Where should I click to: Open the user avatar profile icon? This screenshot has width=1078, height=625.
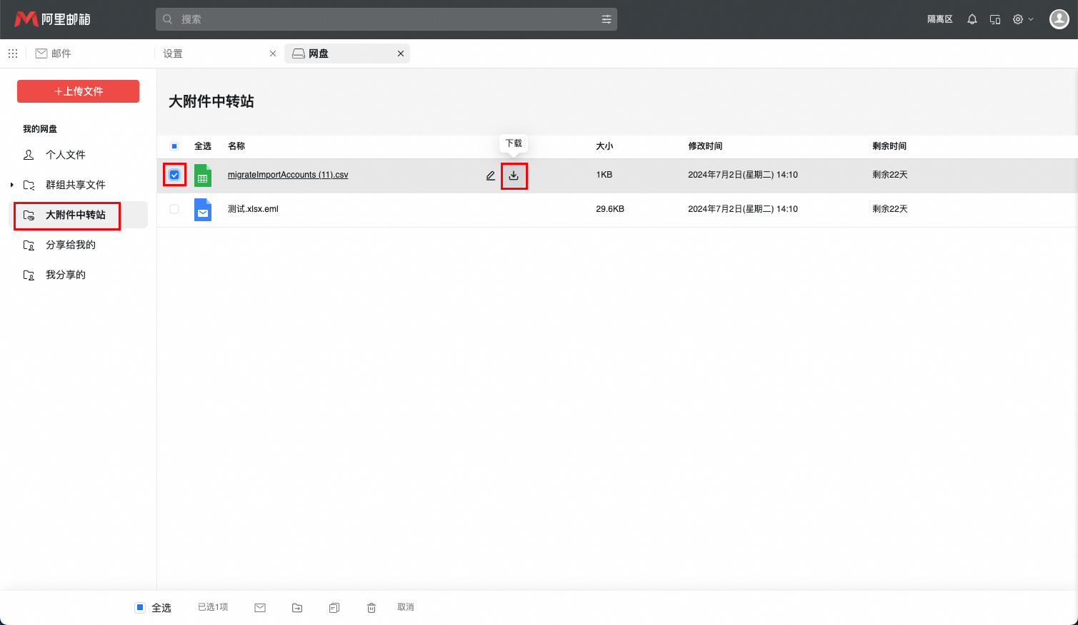pyautogui.click(x=1058, y=19)
